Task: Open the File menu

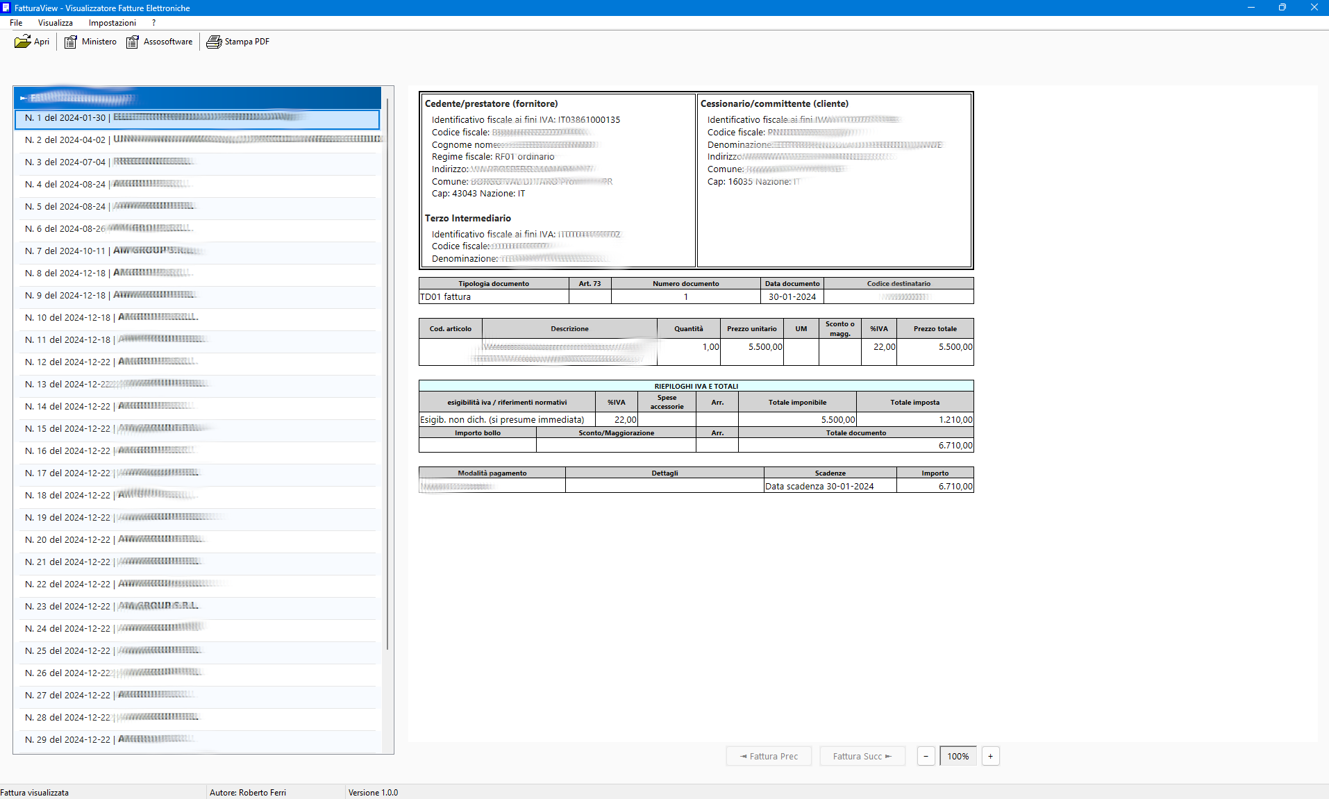Action: 16,23
